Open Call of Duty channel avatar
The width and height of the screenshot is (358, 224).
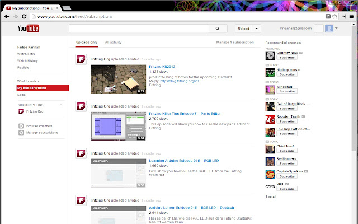click(x=270, y=107)
